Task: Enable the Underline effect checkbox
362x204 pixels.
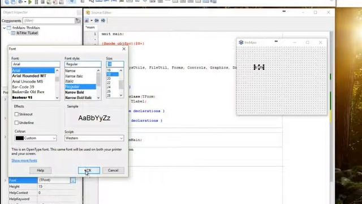Action: click(x=16, y=122)
